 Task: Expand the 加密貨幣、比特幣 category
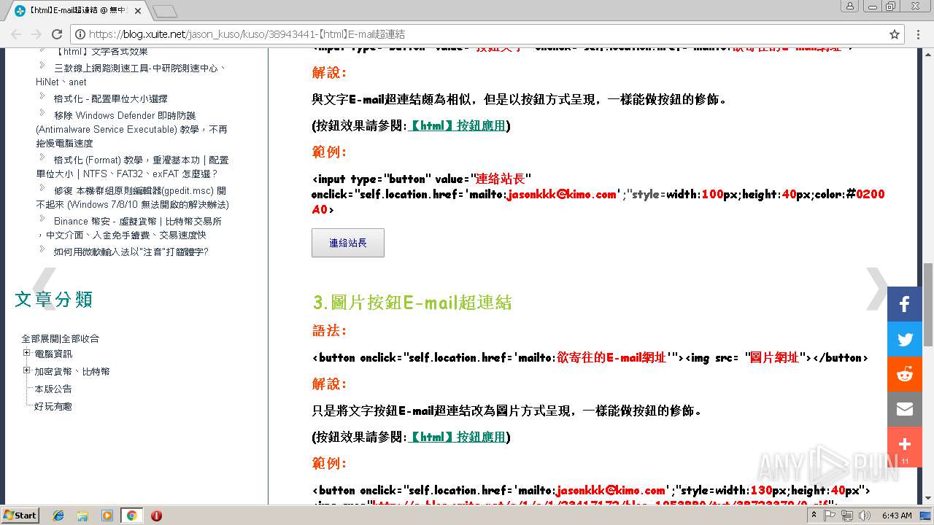pyautogui.click(x=27, y=370)
